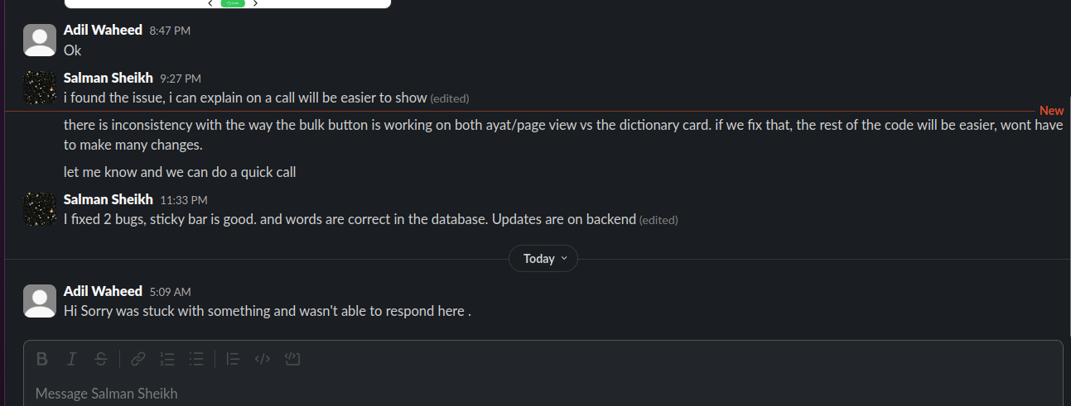
Task: Click the 5:09 AM message timestamp
Action: [x=170, y=292]
